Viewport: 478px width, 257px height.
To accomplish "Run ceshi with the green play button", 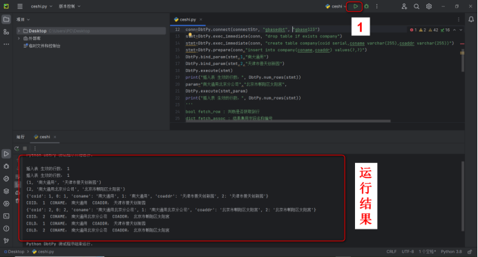I will pyautogui.click(x=356, y=6).
